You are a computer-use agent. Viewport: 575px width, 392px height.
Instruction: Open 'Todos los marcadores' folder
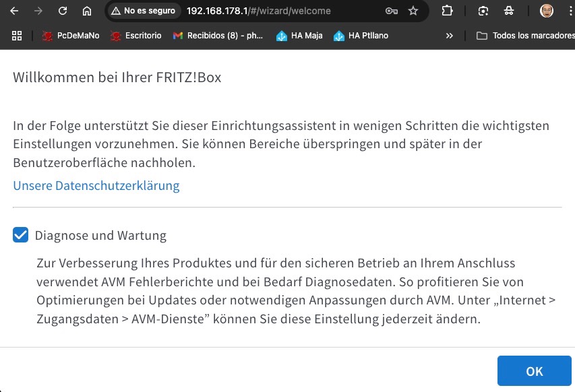coord(526,36)
